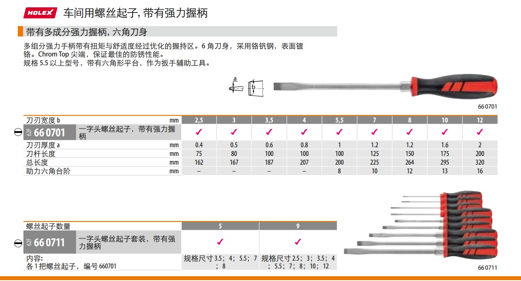Click the 螺丝起子数量 row label

coord(48,226)
